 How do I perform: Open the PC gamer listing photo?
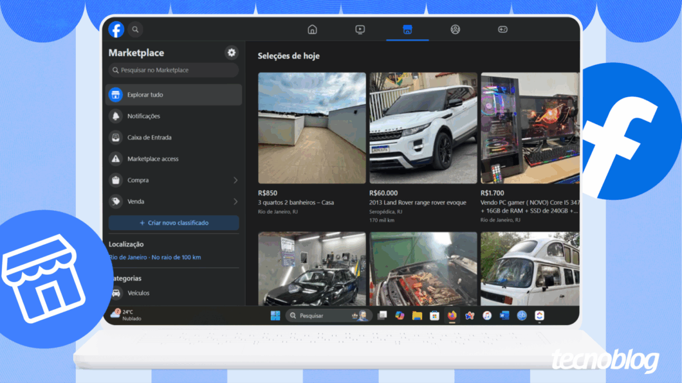point(530,128)
